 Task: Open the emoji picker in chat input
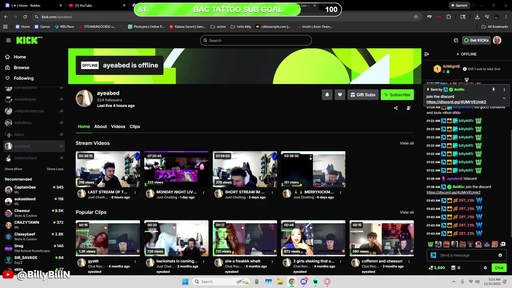(x=500, y=255)
